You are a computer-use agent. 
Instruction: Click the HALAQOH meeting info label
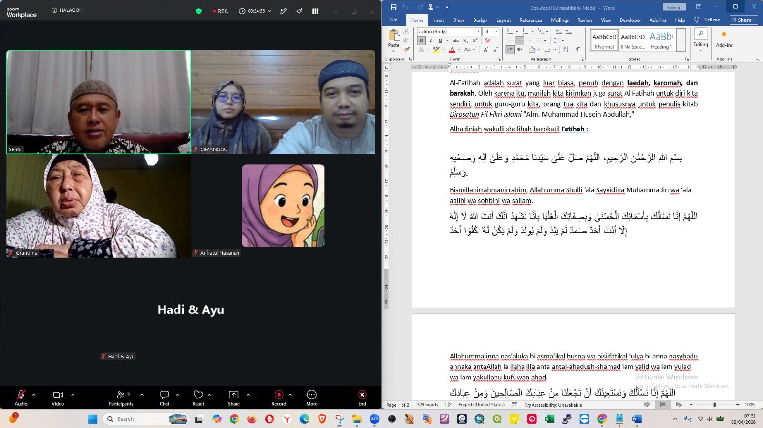(x=67, y=10)
